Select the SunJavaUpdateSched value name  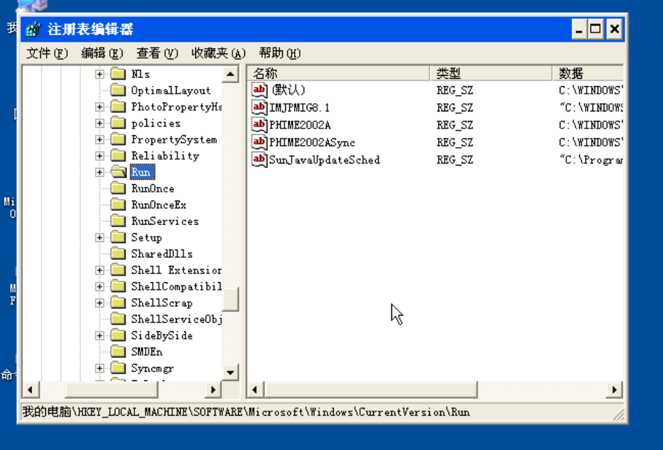coord(324,160)
